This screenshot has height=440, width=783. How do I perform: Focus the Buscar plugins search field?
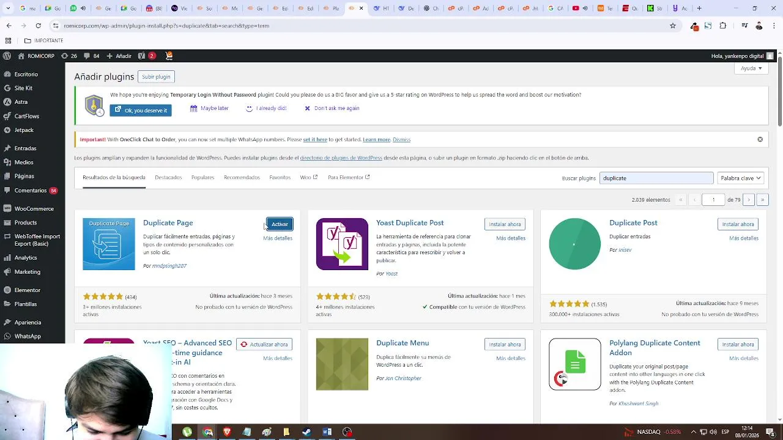(x=656, y=178)
